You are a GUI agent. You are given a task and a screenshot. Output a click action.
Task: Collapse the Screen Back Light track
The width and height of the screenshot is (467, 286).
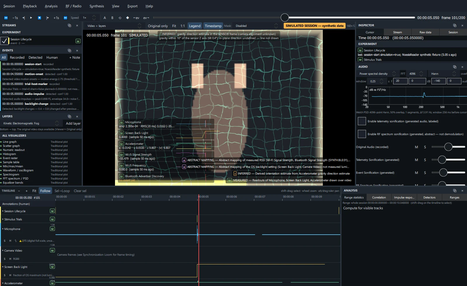(x=3, y=267)
